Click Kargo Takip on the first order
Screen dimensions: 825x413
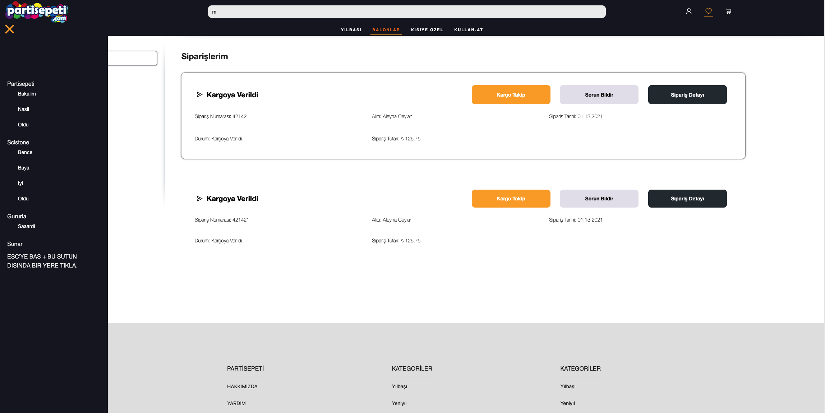[x=511, y=94]
